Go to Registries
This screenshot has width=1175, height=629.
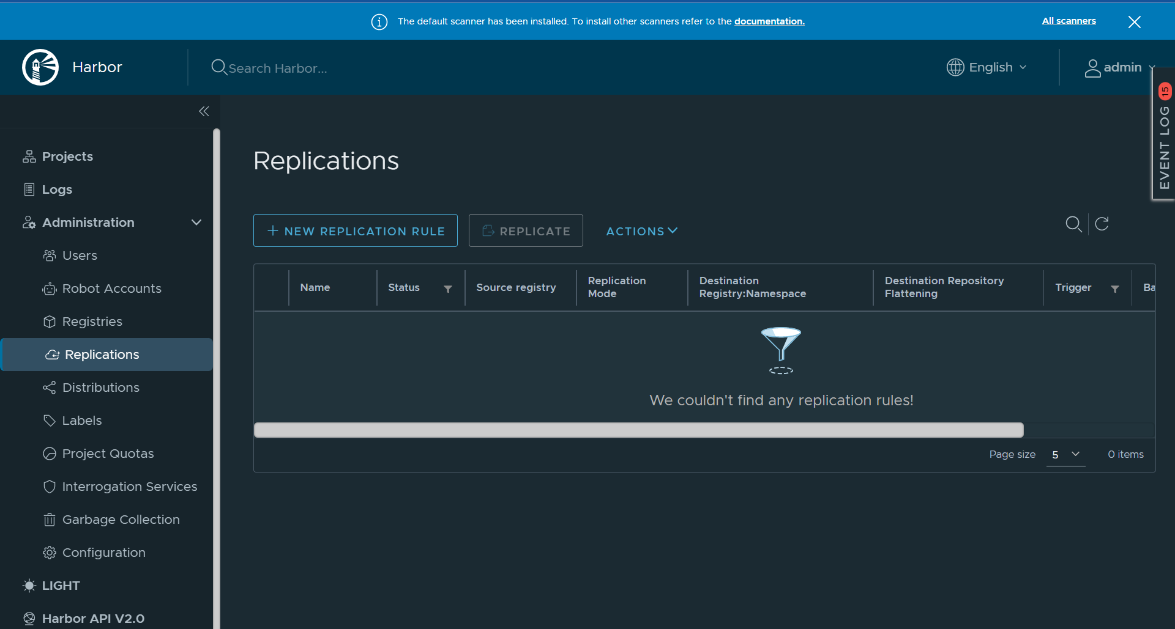click(92, 322)
